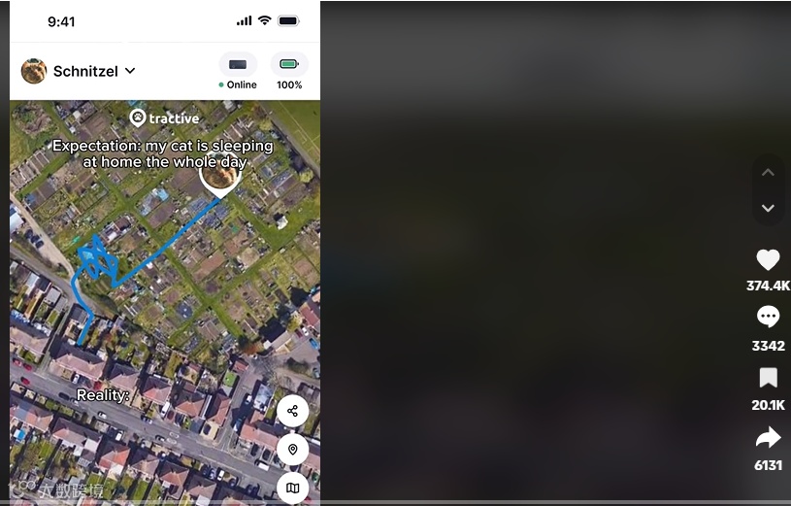Click the tractive logo on the map
791x506 pixels.
coord(164,118)
